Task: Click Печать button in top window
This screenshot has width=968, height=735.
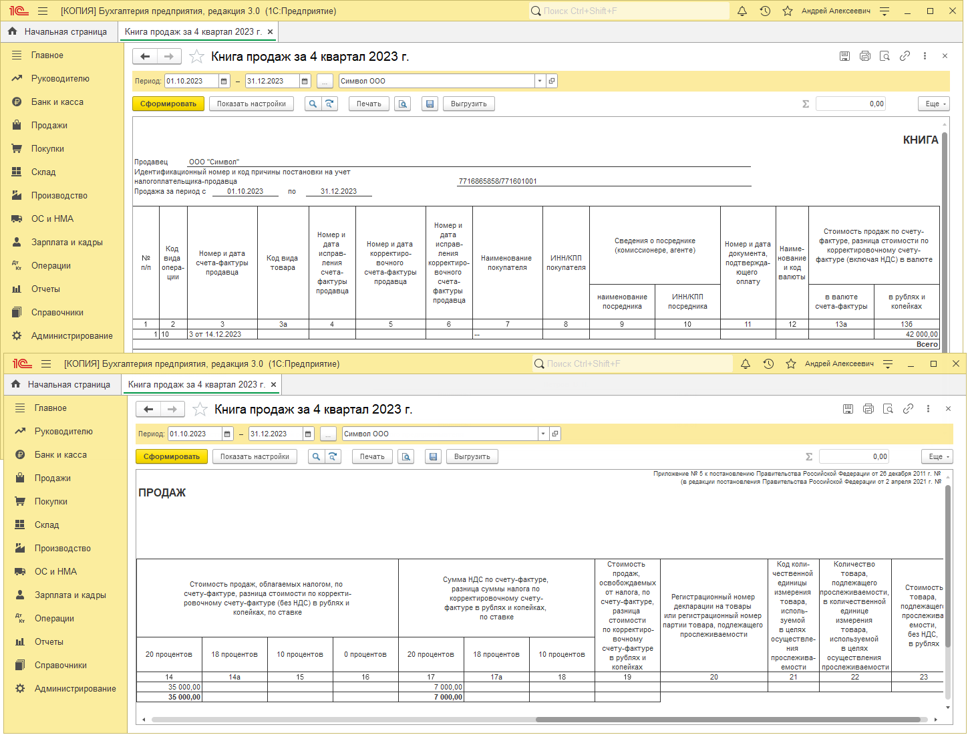Action: tap(369, 104)
